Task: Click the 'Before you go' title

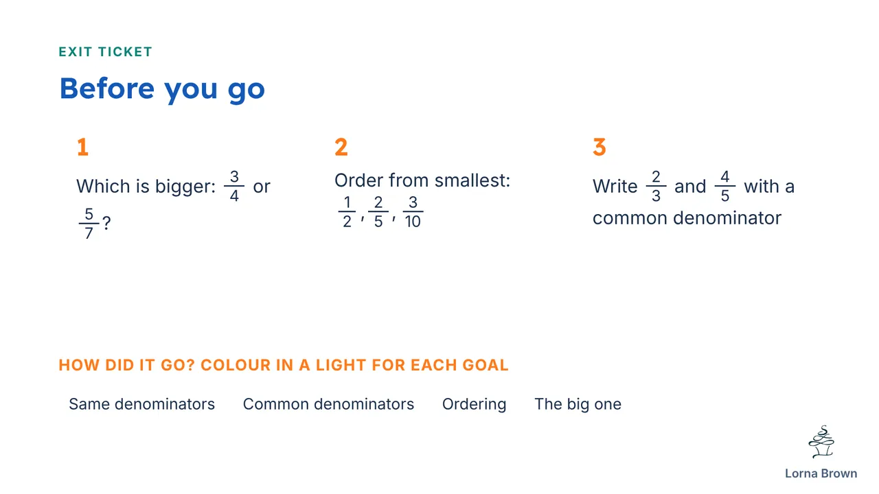Action: (x=162, y=89)
